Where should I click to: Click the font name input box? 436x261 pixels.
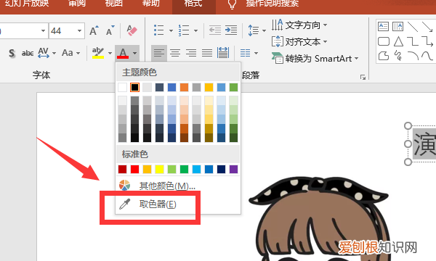point(20,30)
